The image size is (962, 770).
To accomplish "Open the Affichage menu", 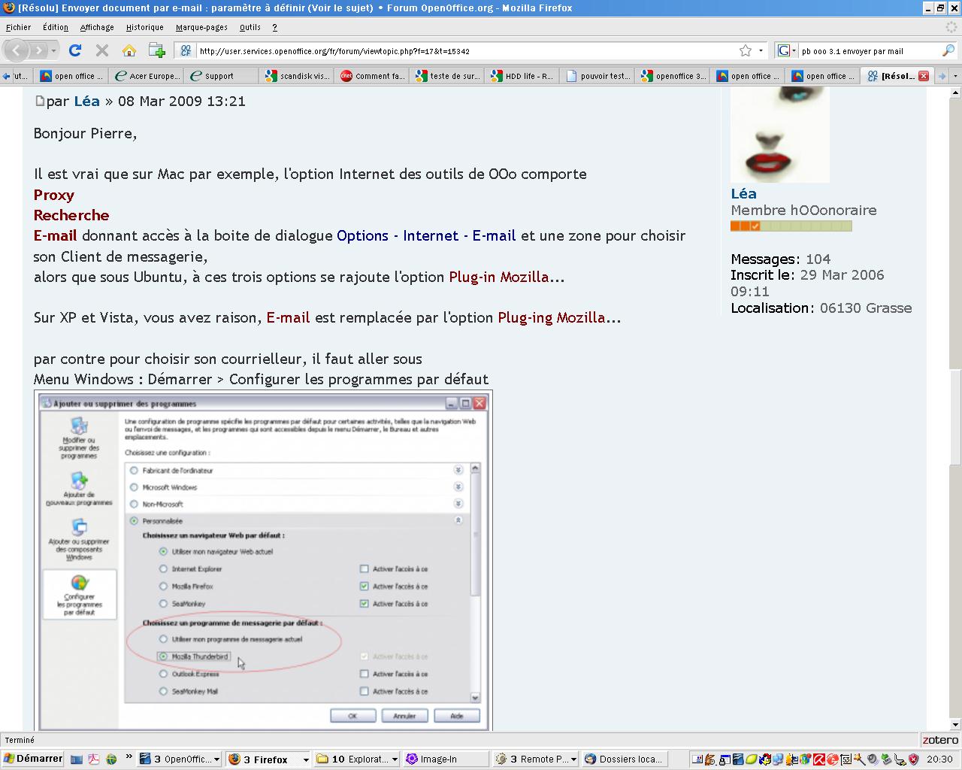I will point(97,27).
